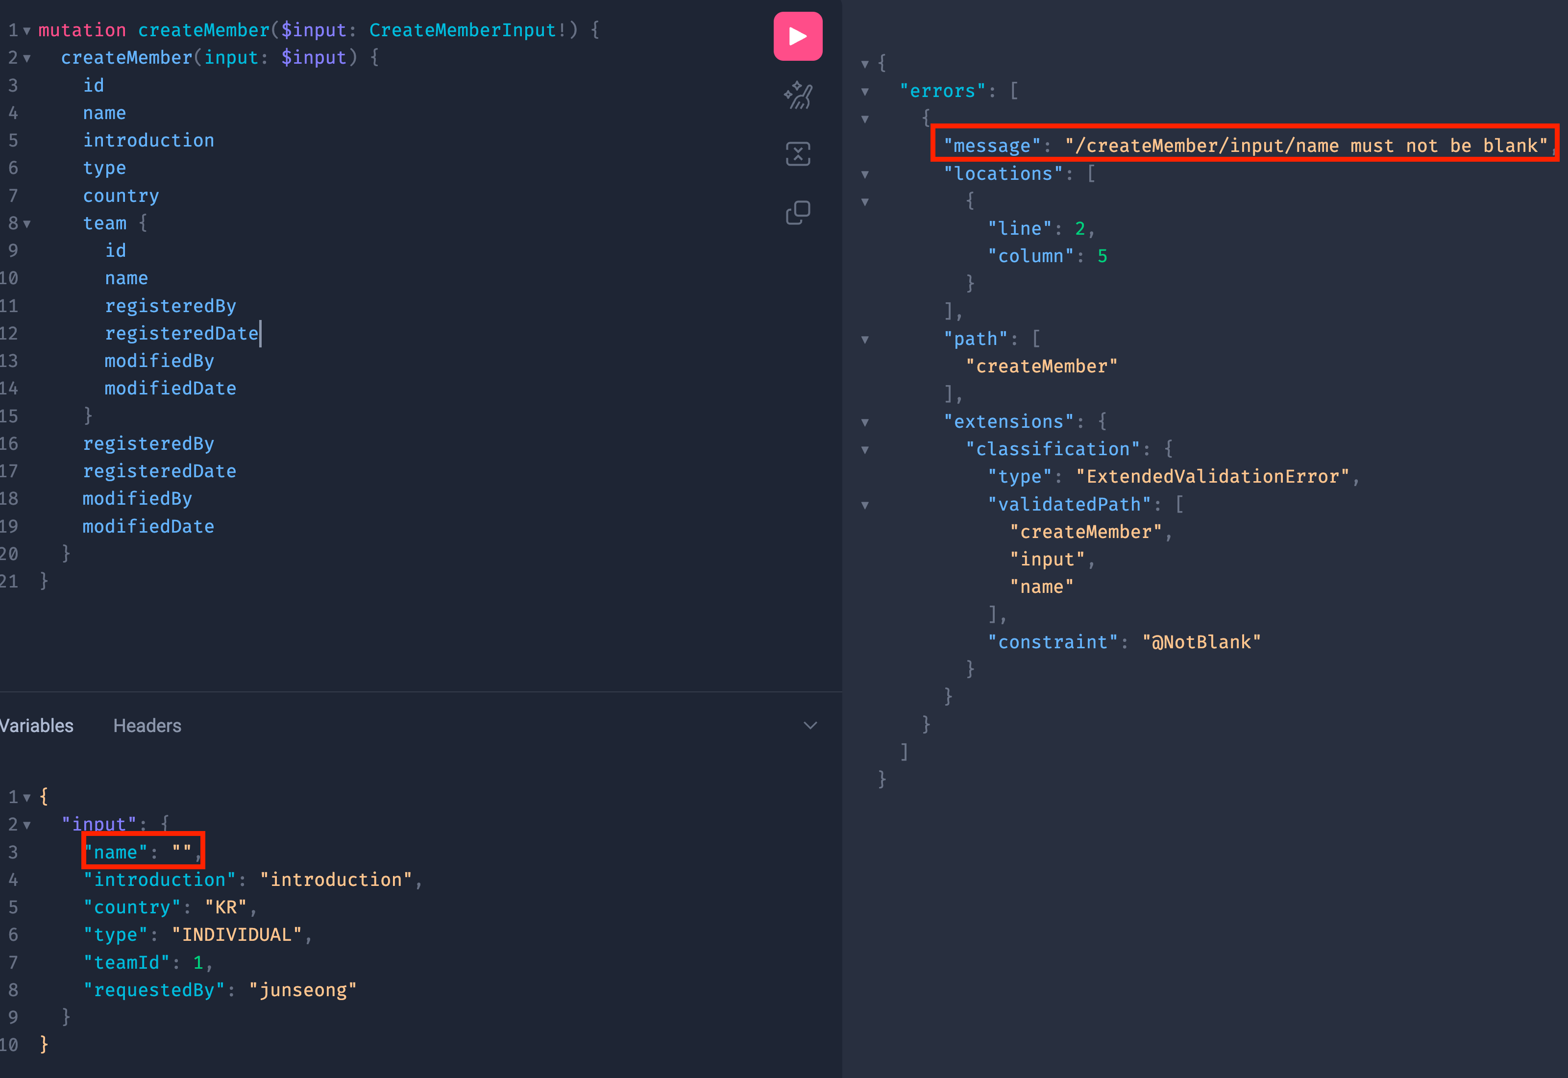
Task: Click the "junseong" requestedBy value
Action: tap(302, 989)
